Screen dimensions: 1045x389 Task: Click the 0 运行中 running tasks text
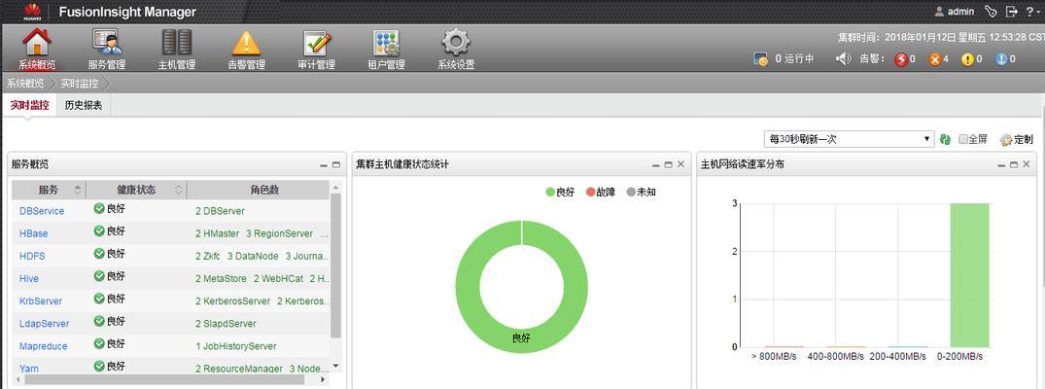[794, 58]
